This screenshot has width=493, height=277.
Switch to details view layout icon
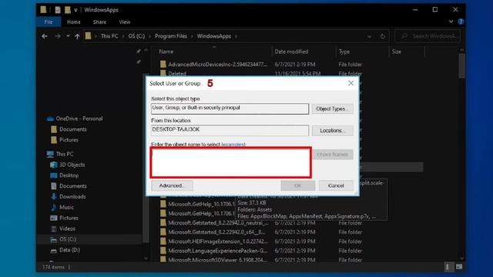[x=448, y=267]
